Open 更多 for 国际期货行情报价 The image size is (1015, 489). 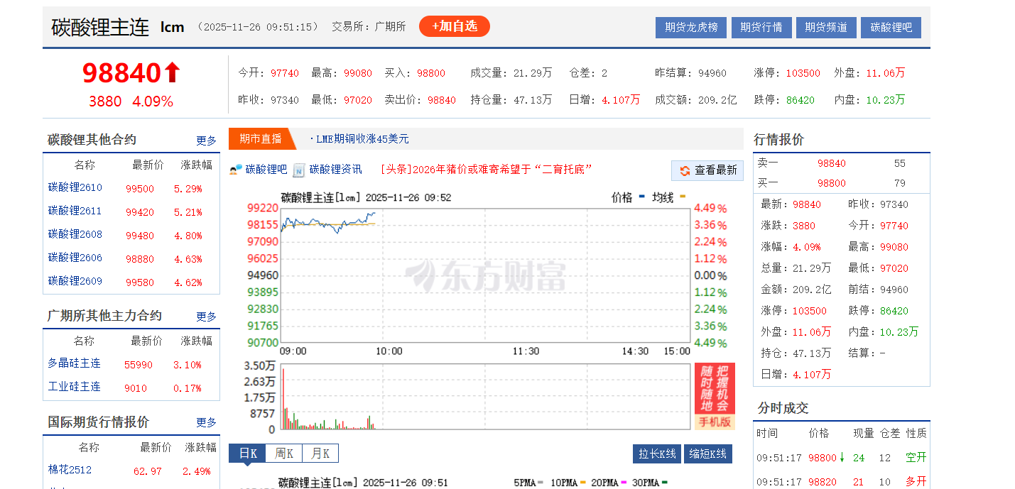pyautogui.click(x=207, y=422)
